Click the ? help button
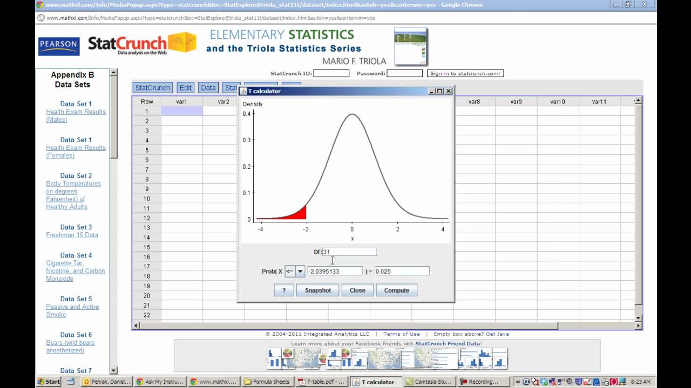 pos(284,290)
